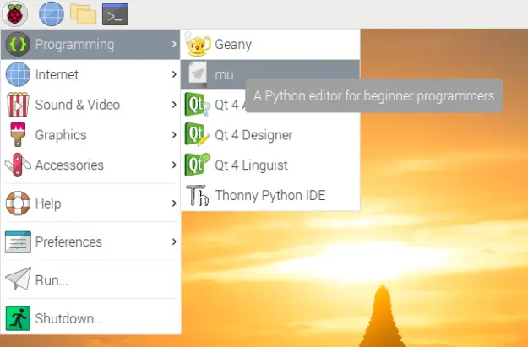Click the Help lifebuoy icon

click(x=18, y=203)
